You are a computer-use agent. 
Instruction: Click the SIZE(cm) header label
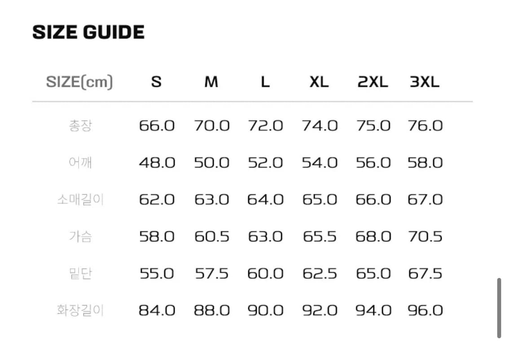coord(79,82)
